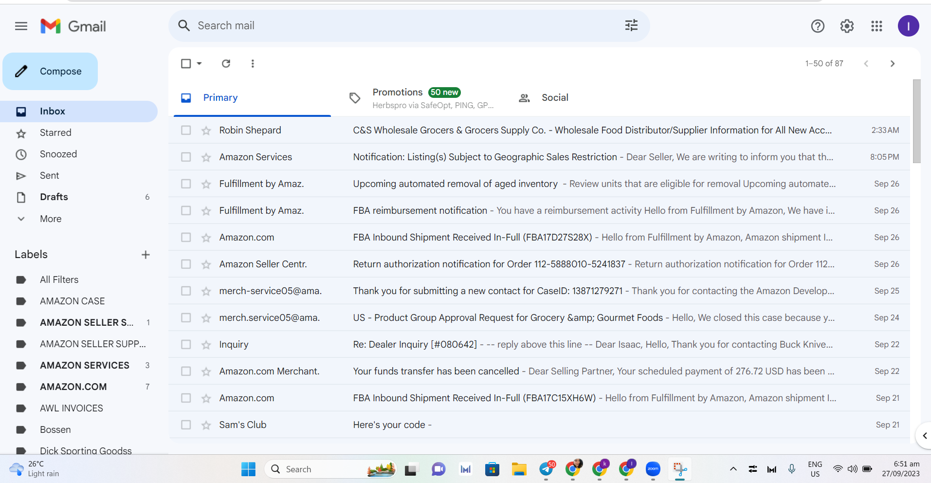Refresh the inbox
This screenshot has width=931, height=483.
click(226, 63)
